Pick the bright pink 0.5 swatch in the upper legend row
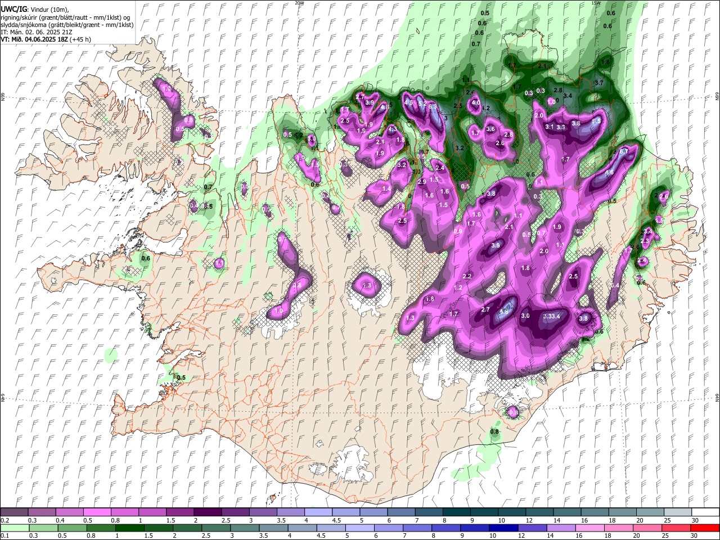The image size is (720, 540). pyautogui.click(x=97, y=512)
